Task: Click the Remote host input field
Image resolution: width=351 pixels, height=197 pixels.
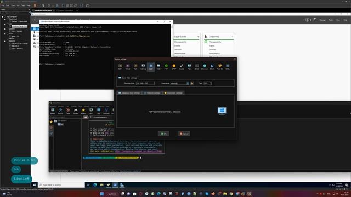Action: 145,83
